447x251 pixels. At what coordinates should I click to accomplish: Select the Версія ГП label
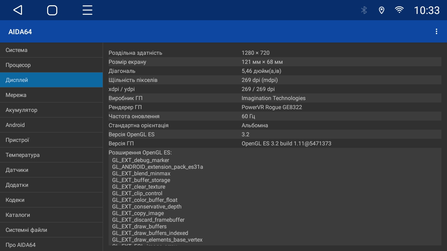[x=121, y=144]
